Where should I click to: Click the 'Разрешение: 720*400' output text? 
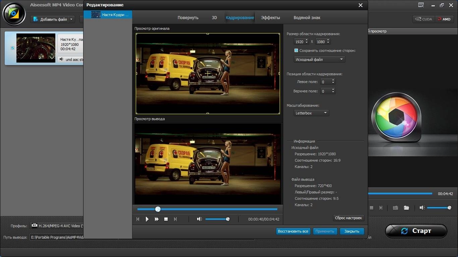(313, 186)
